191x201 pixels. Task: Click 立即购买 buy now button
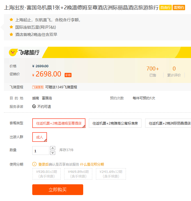[58, 190]
